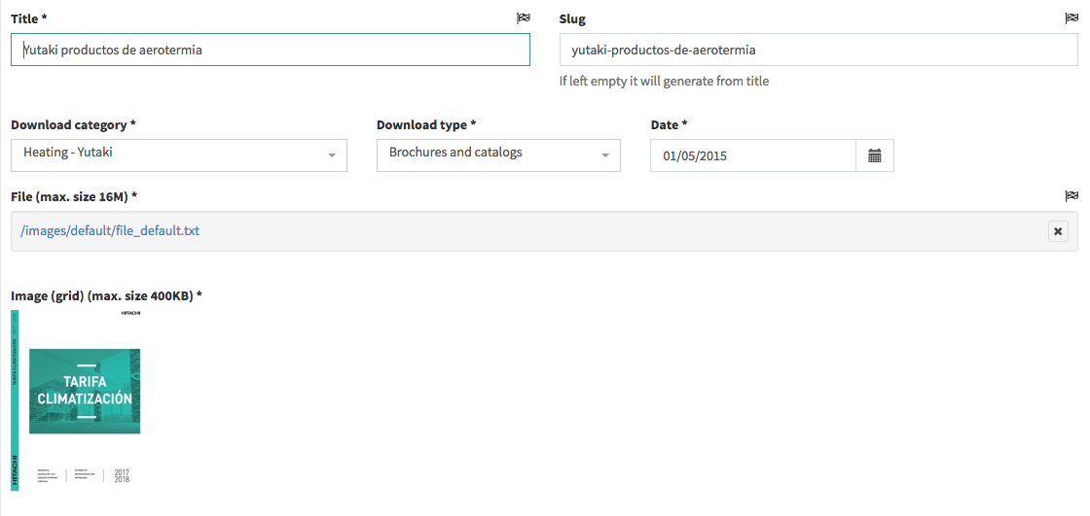This screenshot has height=516, width=1090.
Task: Open the calendar date picker icon
Action: tap(874, 155)
